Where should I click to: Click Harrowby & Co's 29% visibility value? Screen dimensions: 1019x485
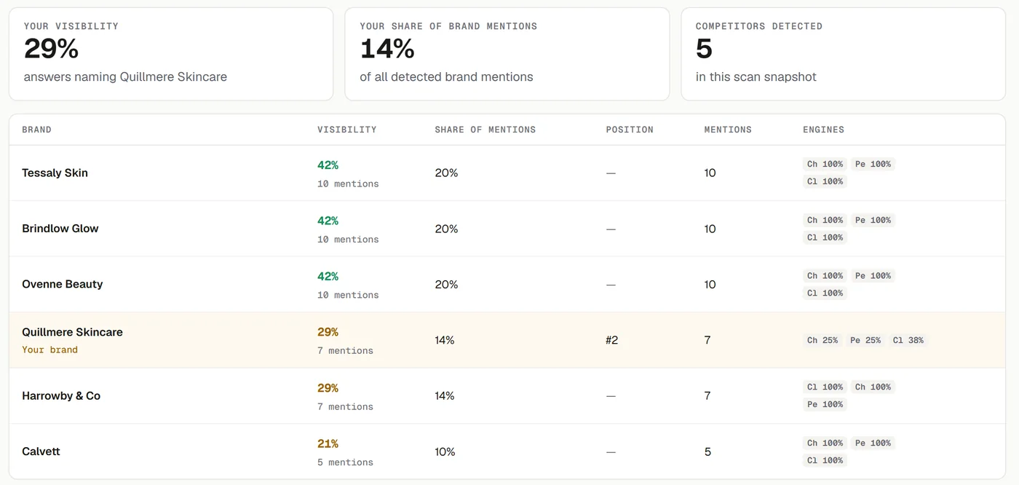328,388
